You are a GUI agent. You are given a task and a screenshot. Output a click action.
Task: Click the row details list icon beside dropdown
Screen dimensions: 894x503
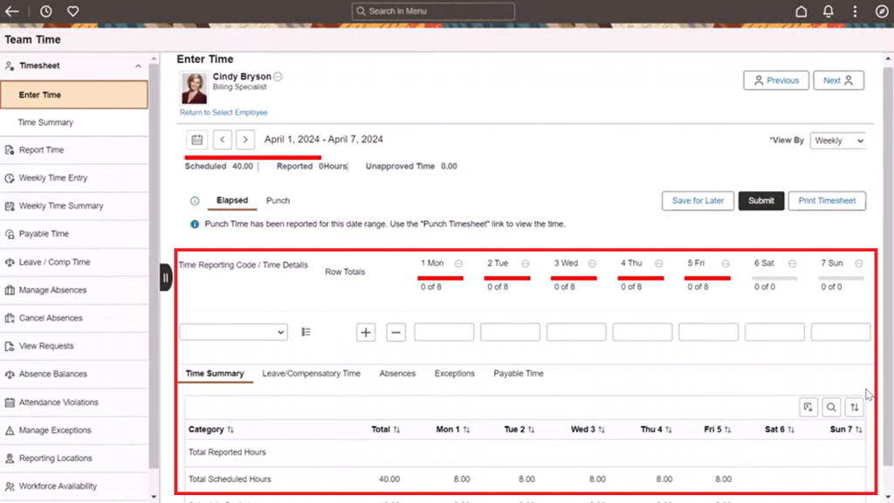306,332
